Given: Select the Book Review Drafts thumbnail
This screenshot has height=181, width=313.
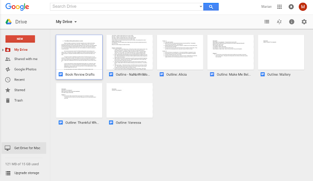Looking at the screenshot, I should (x=79, y=52).
